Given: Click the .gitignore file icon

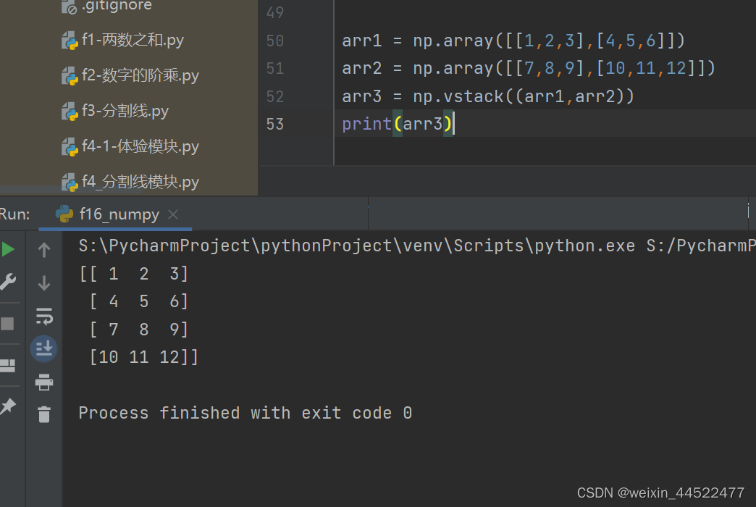Looking at the screenshot, I should tap(69, 7).
